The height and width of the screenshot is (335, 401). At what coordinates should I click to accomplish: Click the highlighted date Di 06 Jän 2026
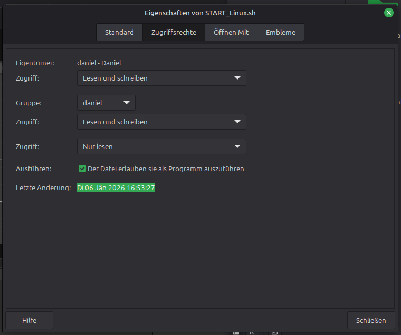pyautogui.click(x=116, y=188)
